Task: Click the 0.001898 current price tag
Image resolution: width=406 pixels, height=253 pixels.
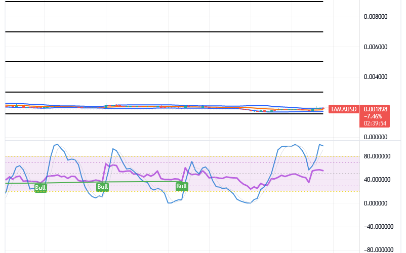Action: pyautogui.click(x=375, y=109)
